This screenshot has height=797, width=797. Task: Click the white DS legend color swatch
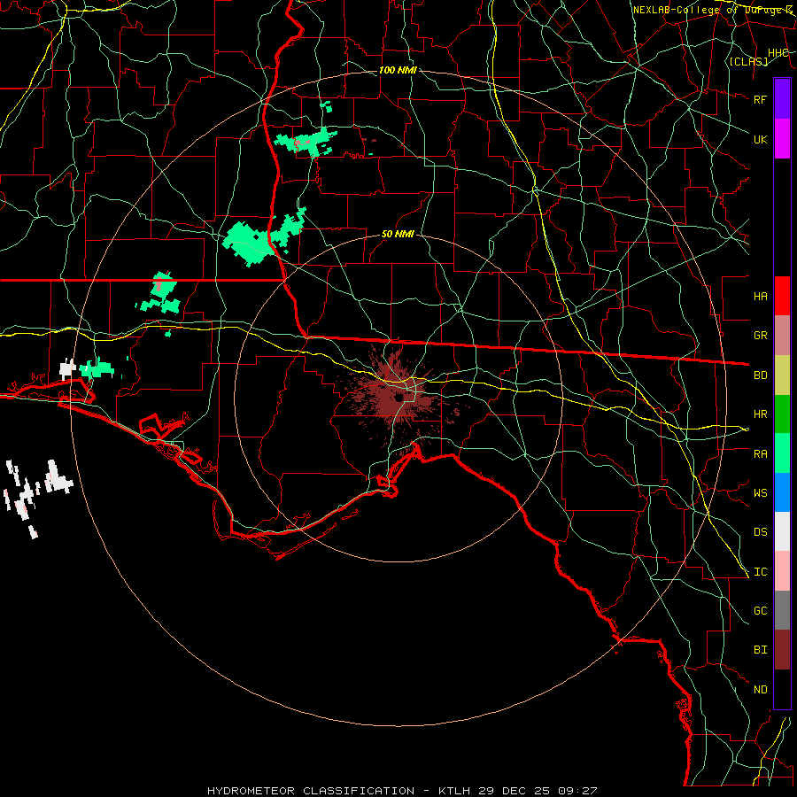tap(782, 531)
